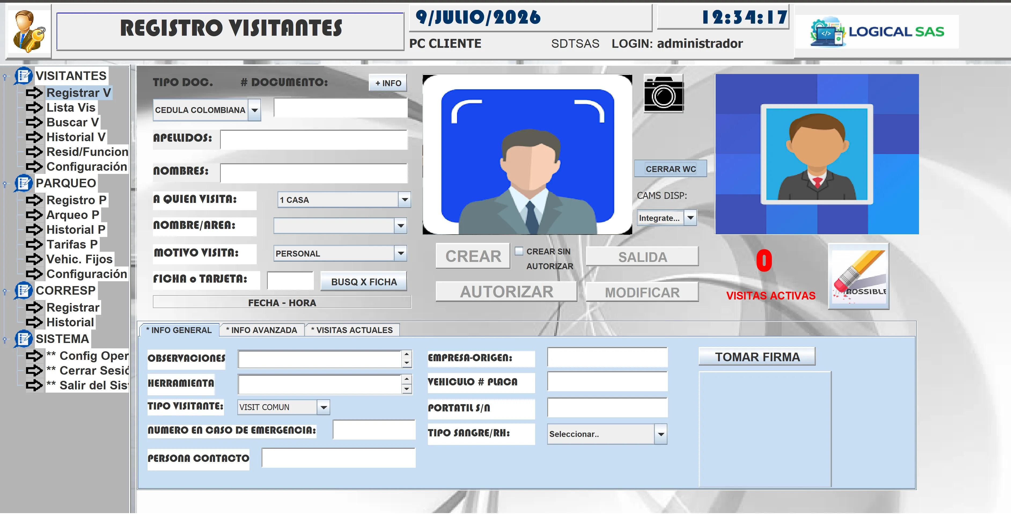Open the TIPO SANGRE/RH dropdown

tap(661, 434)
